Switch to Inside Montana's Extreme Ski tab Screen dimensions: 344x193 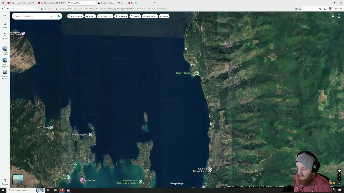20,3
